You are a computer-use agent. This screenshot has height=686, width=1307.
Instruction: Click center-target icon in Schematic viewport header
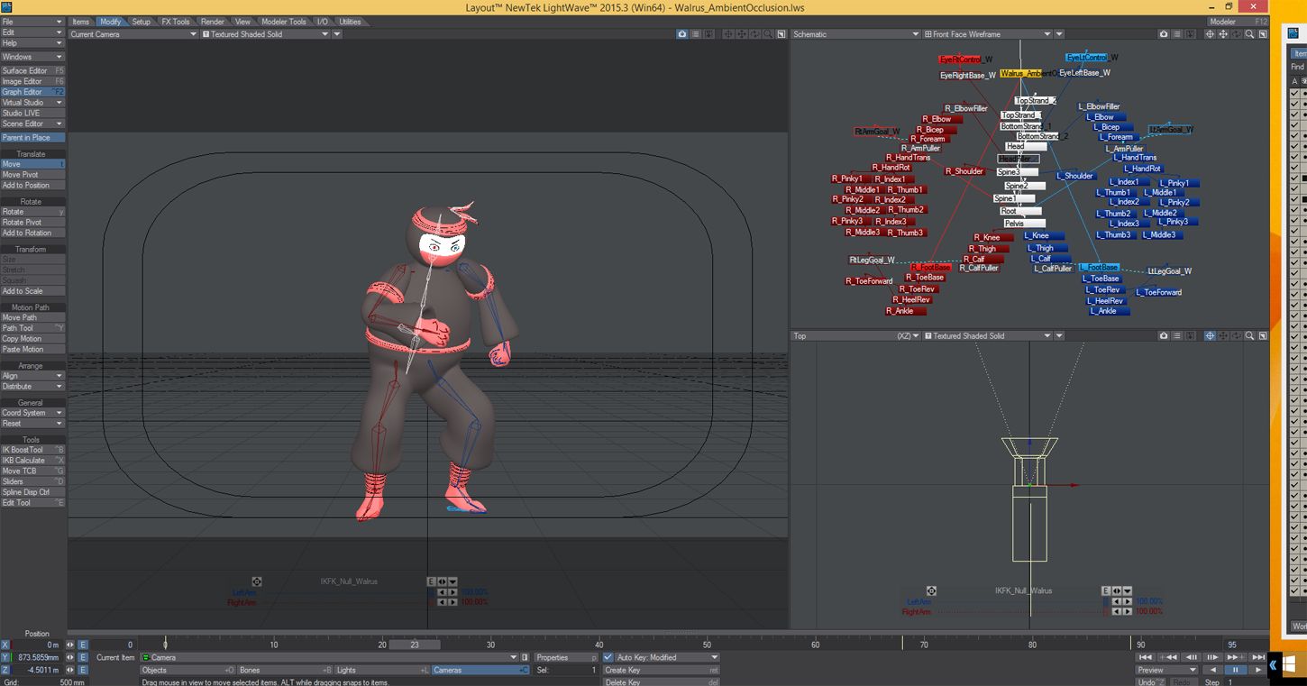click(x=1211, y=34)
